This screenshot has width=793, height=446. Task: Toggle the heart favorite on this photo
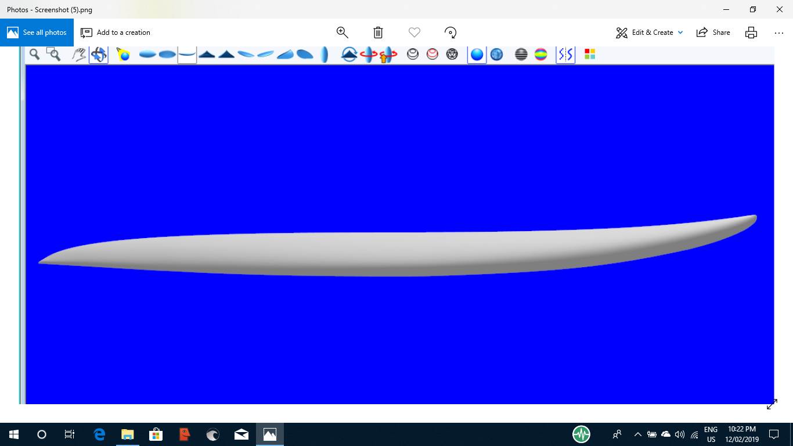[414, 33]
